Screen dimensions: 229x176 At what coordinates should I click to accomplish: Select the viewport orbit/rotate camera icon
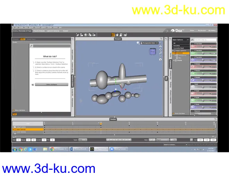[160, 46]
